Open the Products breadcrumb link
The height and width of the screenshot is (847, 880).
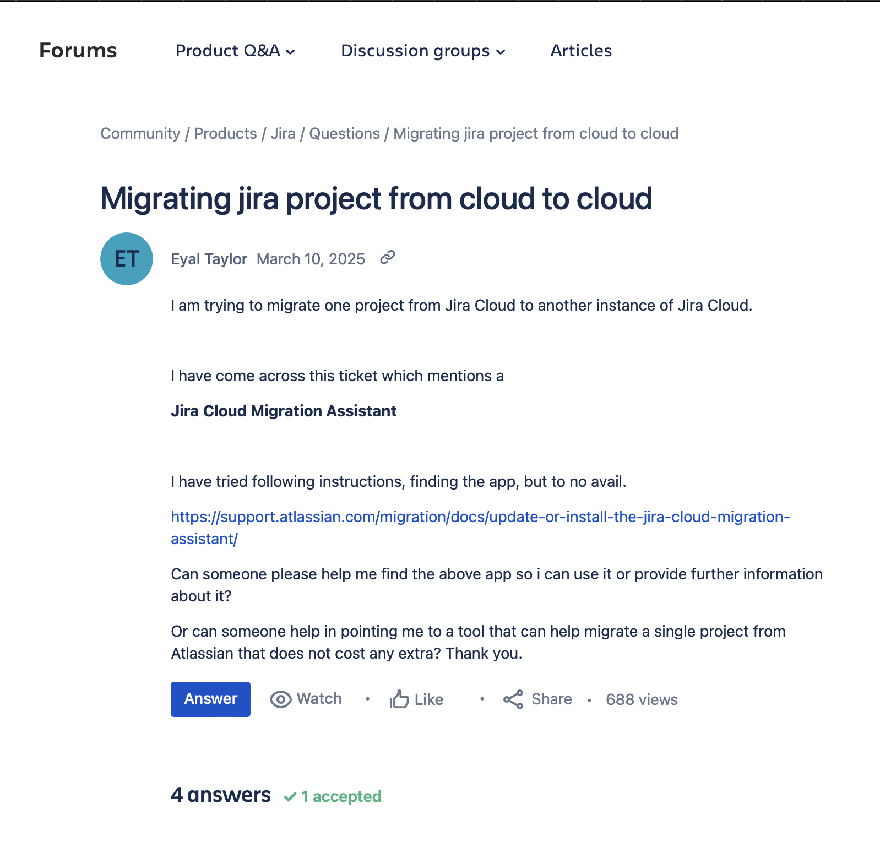click(225, 133)
